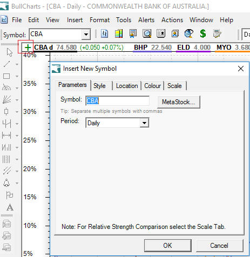
Task: Click the dialog Symbol input field
Action: pyautogui.click(x=117, y=101)
